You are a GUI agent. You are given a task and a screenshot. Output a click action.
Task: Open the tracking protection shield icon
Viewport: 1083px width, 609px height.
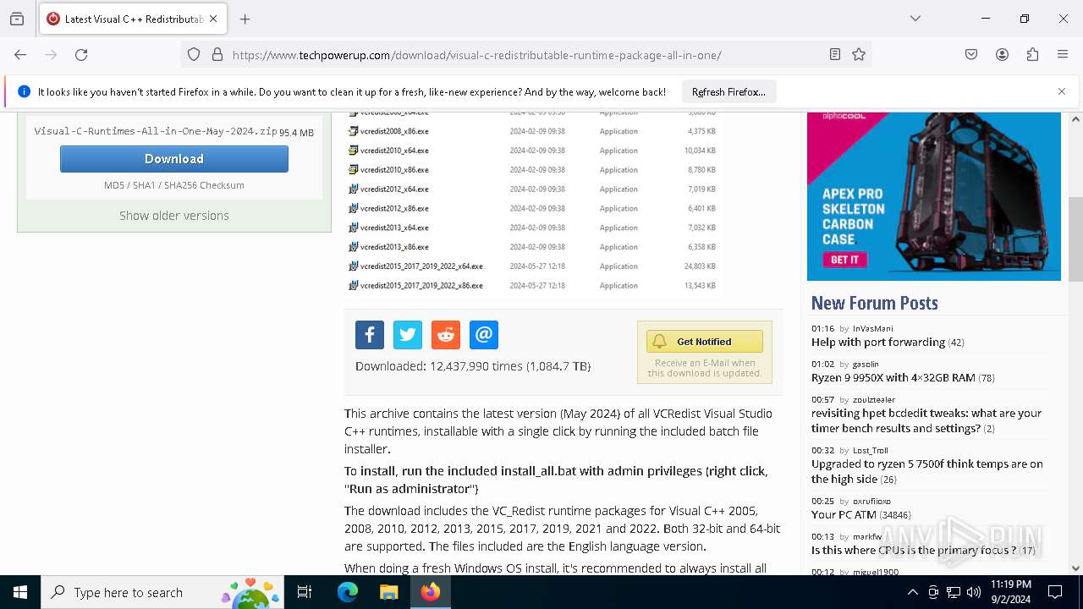(x=194, y=55)
